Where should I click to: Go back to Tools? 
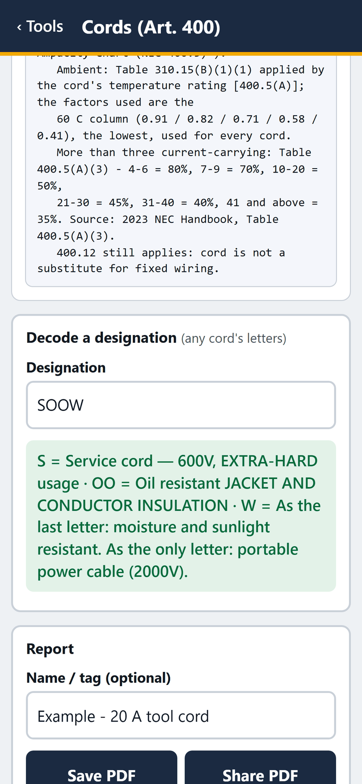tap(40, 27)
